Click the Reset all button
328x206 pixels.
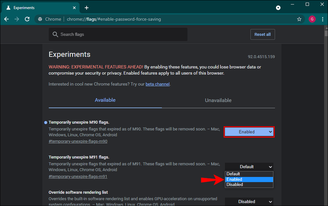point(262,34)
